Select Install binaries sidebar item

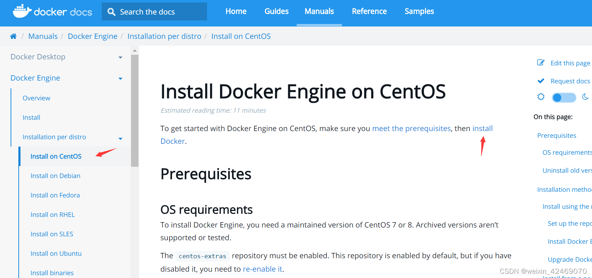pyautogui.click(x=52, y=273)
